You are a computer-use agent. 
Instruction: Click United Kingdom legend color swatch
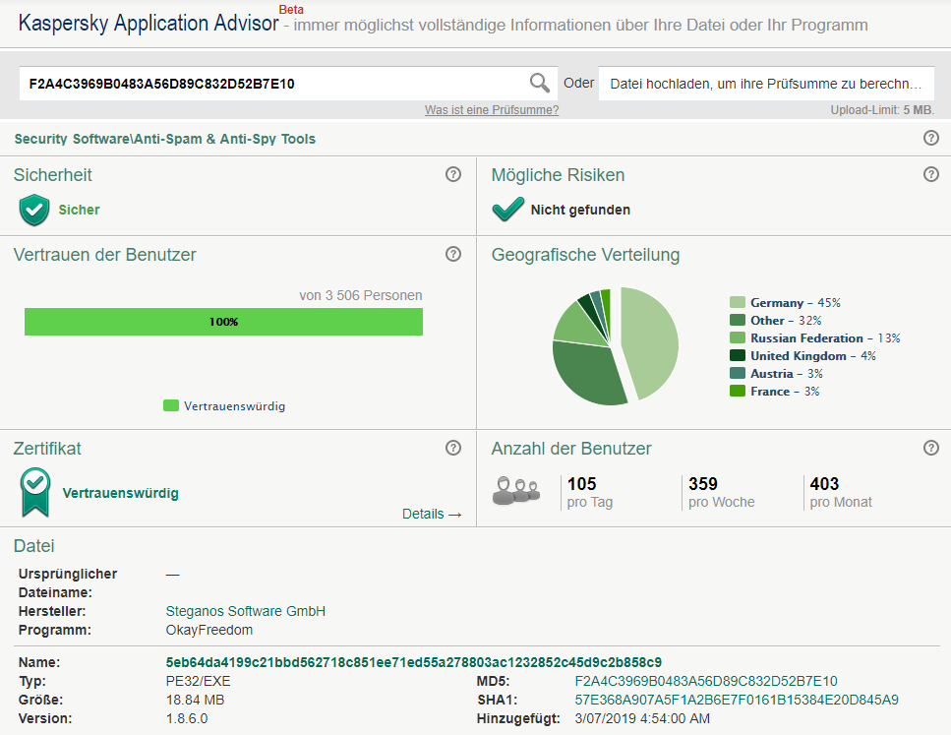point(737,355)
